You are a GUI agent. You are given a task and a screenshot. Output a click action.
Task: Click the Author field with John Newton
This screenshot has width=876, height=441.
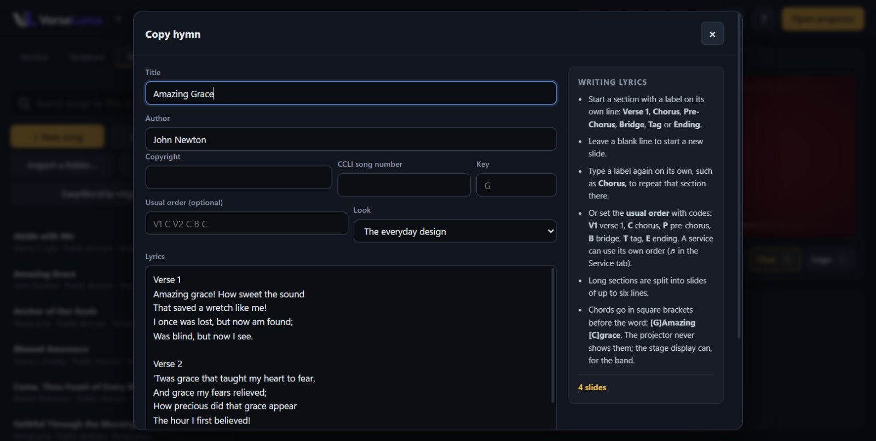(351, 139)
